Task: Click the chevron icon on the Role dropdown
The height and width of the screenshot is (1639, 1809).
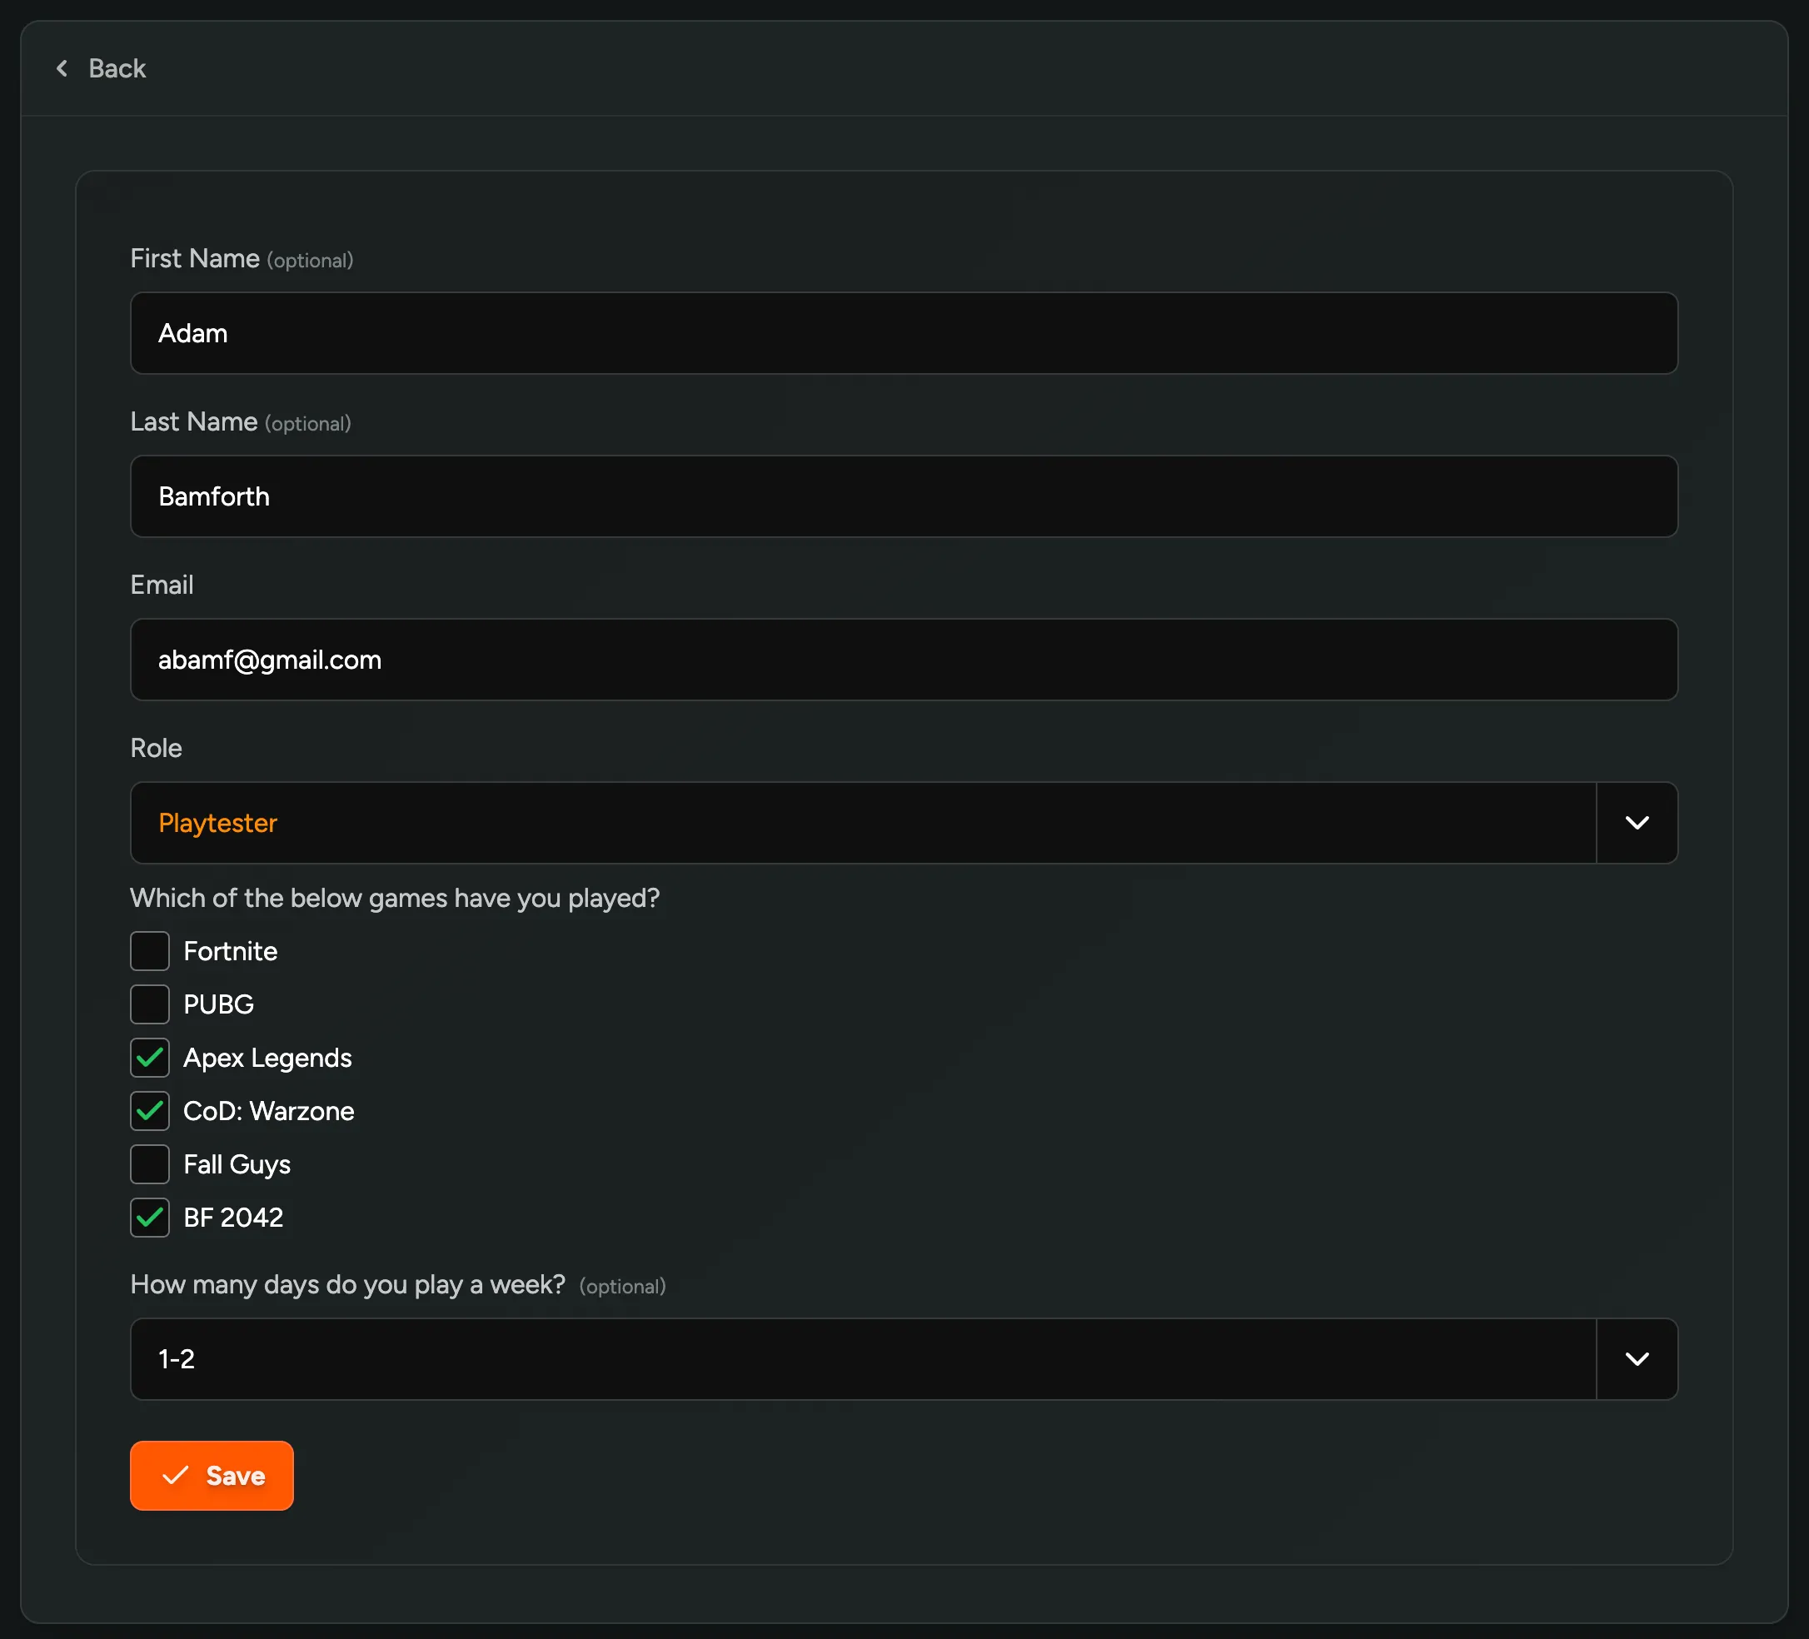Action: click(x=1637, y=823)
